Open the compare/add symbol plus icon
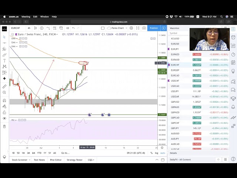The width and height of the screenshot is (237, 178). click(x=41, y=28)
